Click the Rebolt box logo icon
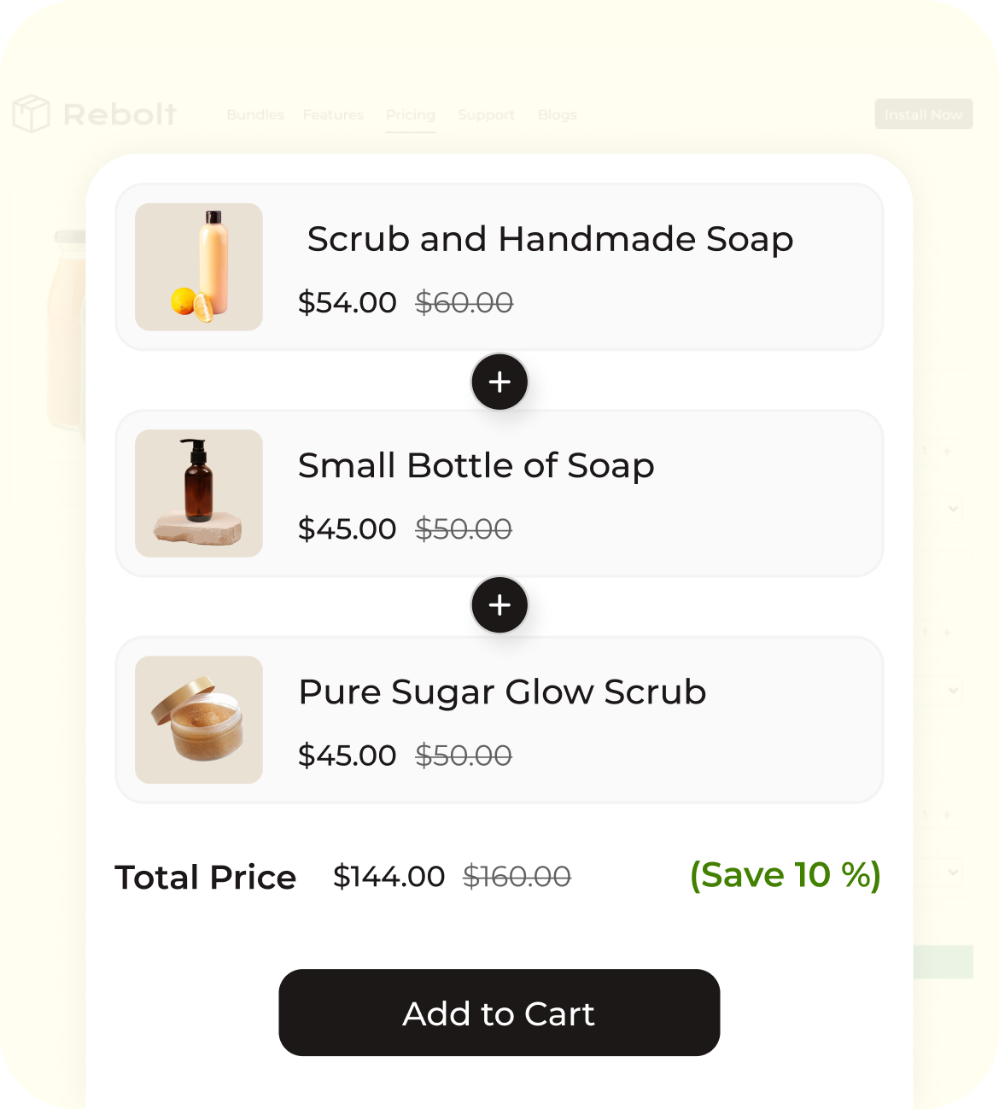This screenshot has height=1109, width=999. pos(32,114)
